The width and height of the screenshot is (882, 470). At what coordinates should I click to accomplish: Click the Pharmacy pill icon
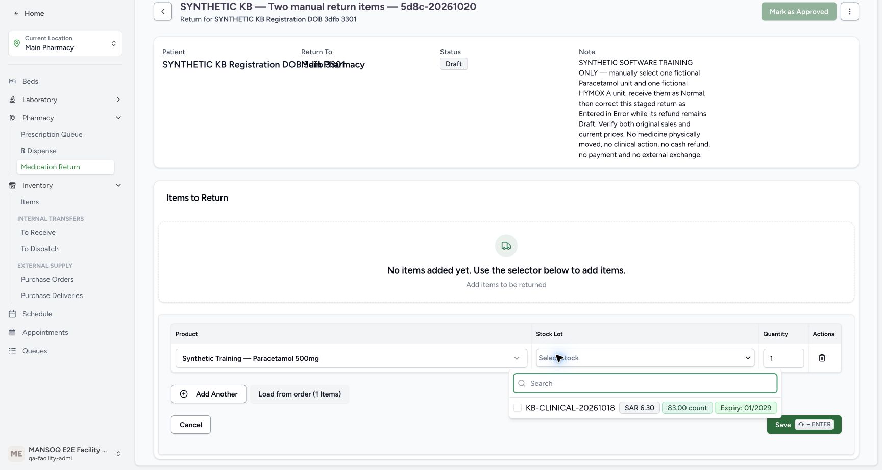coord(12,118)
